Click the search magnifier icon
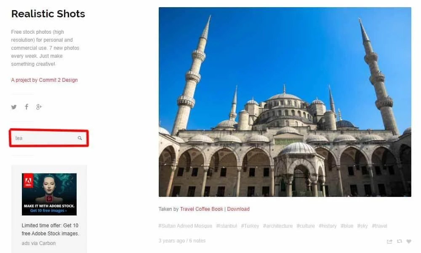The width and height of the screenshot is (421, 253). [x=80, y=138]
